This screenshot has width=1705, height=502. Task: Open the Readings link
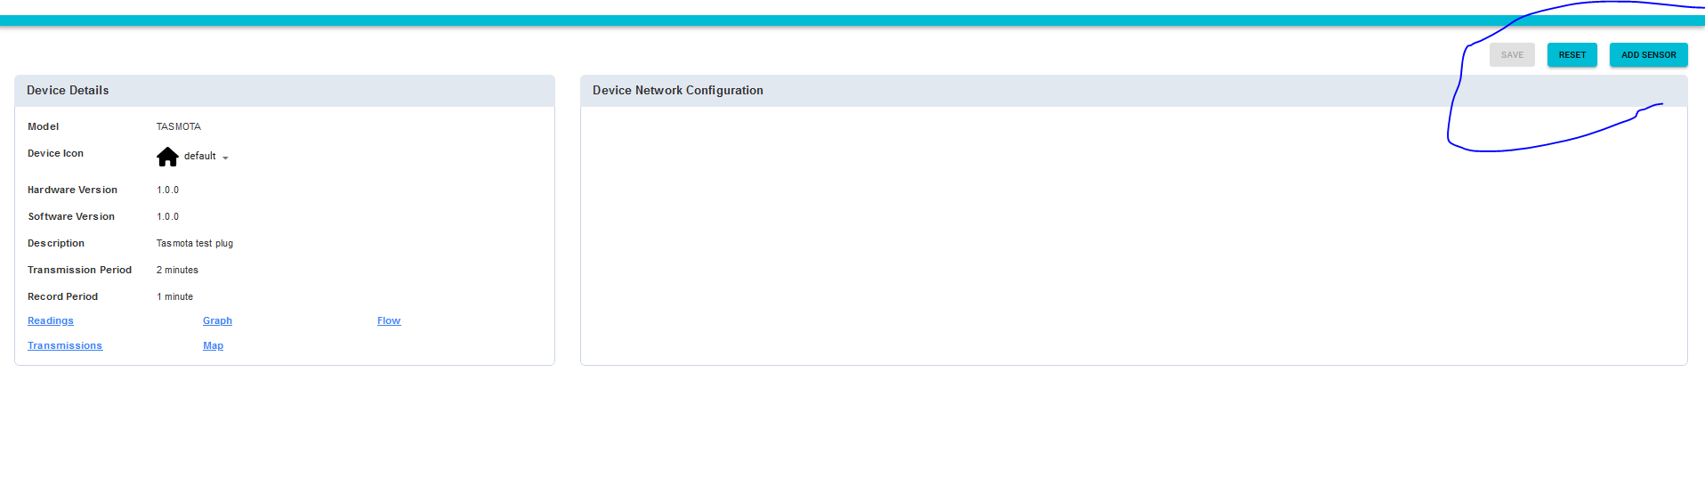[x=51, y=321]
